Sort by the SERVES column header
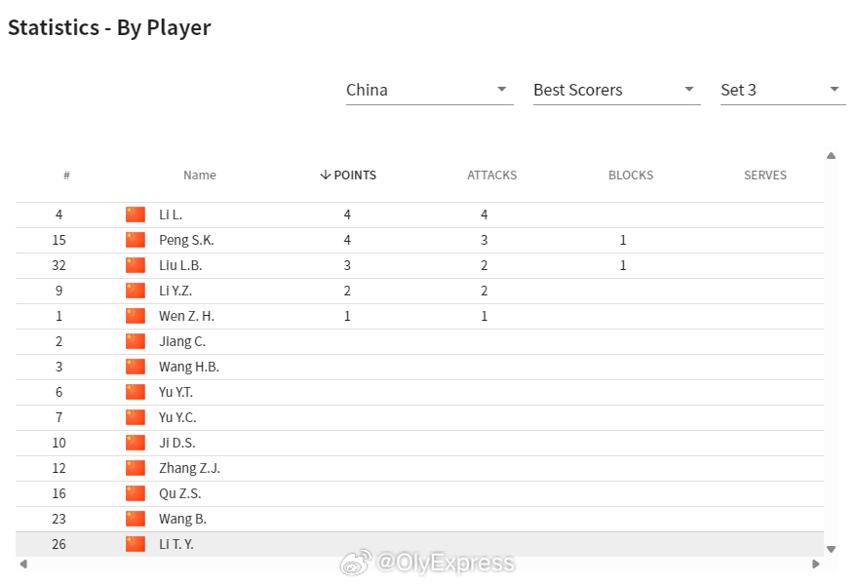857x584 pixels. (x=765, y=175)
